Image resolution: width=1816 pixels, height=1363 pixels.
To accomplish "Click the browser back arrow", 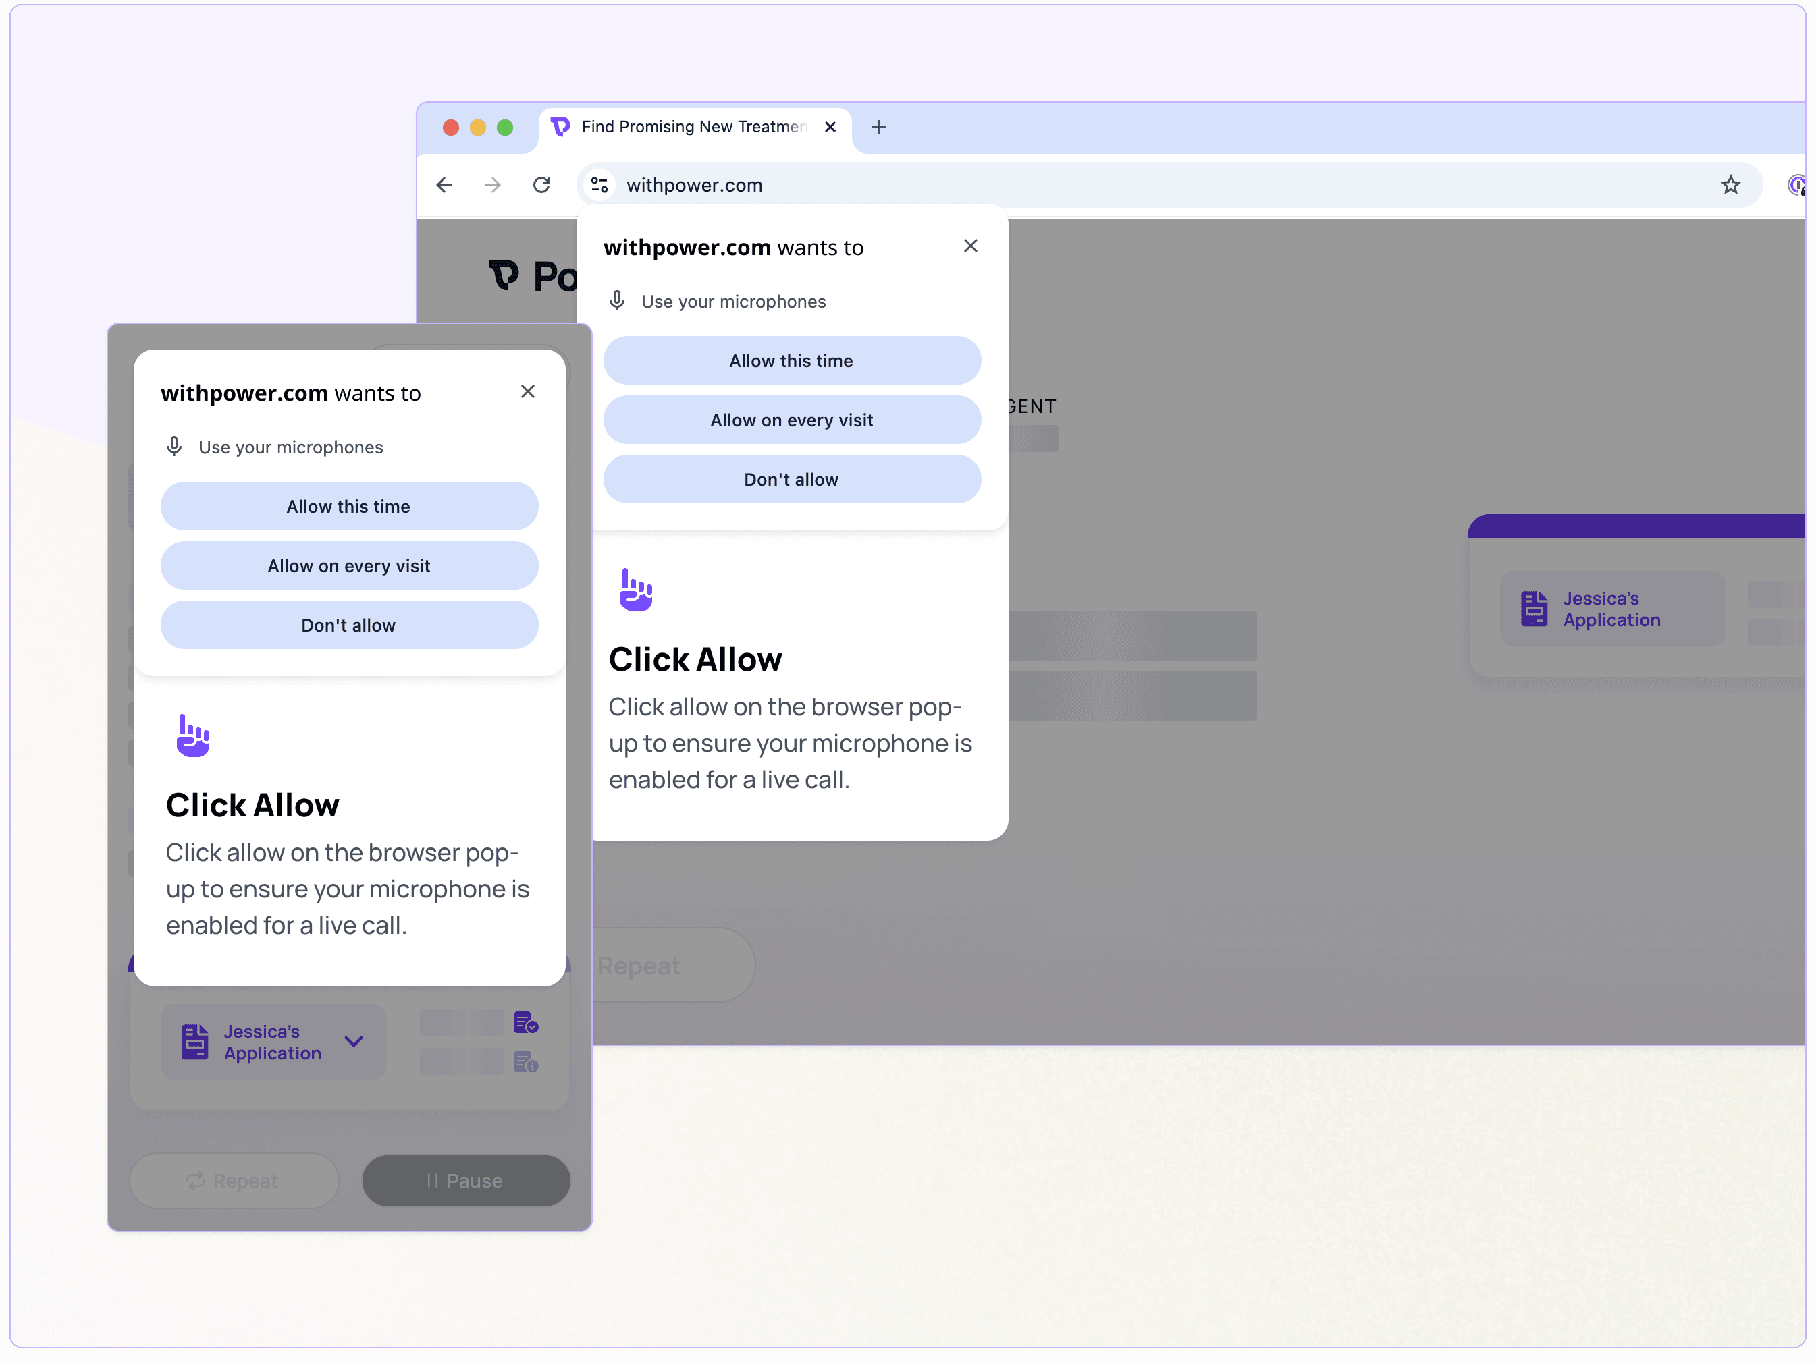I will click(x=444, y=185).
